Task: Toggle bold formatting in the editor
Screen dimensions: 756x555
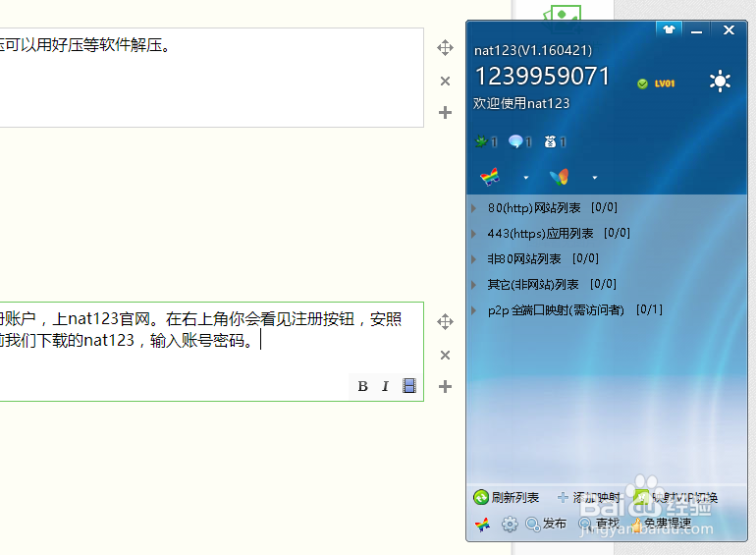Action: 362,386
